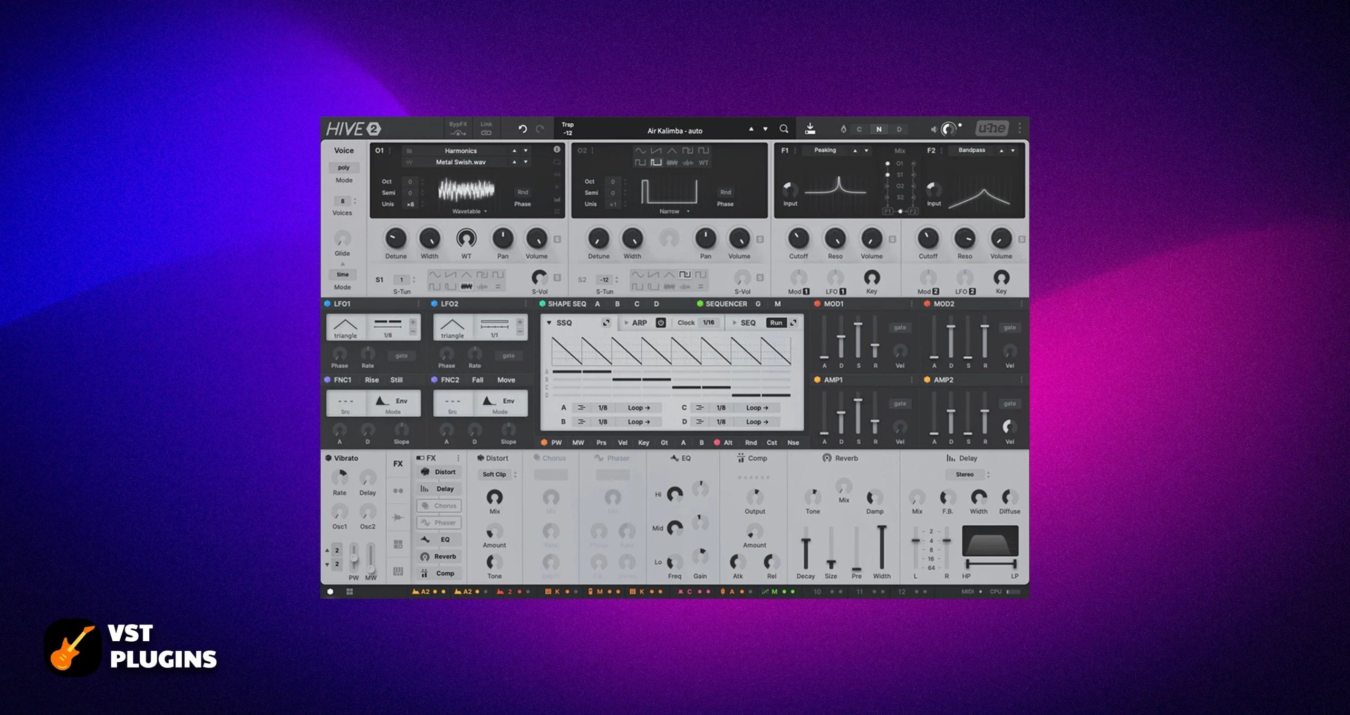Viewport: 1350px width, 715px height.
Task: Click the Loop button in row A
Action: click(x=639, y=408)
